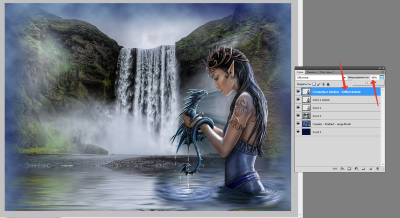The image size is (400, 218).
Task: Create a new layer
Action: click(370, 169)
